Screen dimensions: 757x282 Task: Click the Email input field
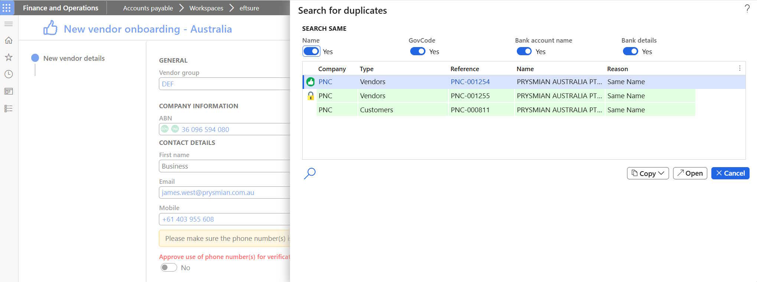pos(224,192)
